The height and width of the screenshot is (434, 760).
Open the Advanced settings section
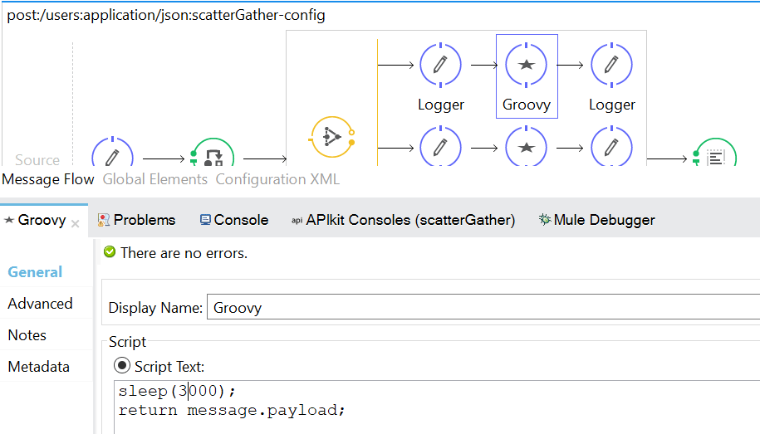pos(40,304)
